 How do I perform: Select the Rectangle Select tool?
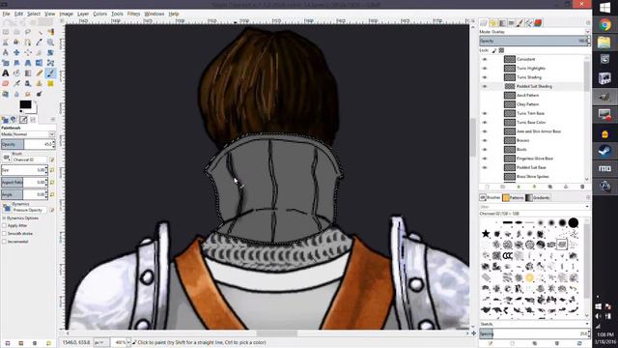pos(6,32)
